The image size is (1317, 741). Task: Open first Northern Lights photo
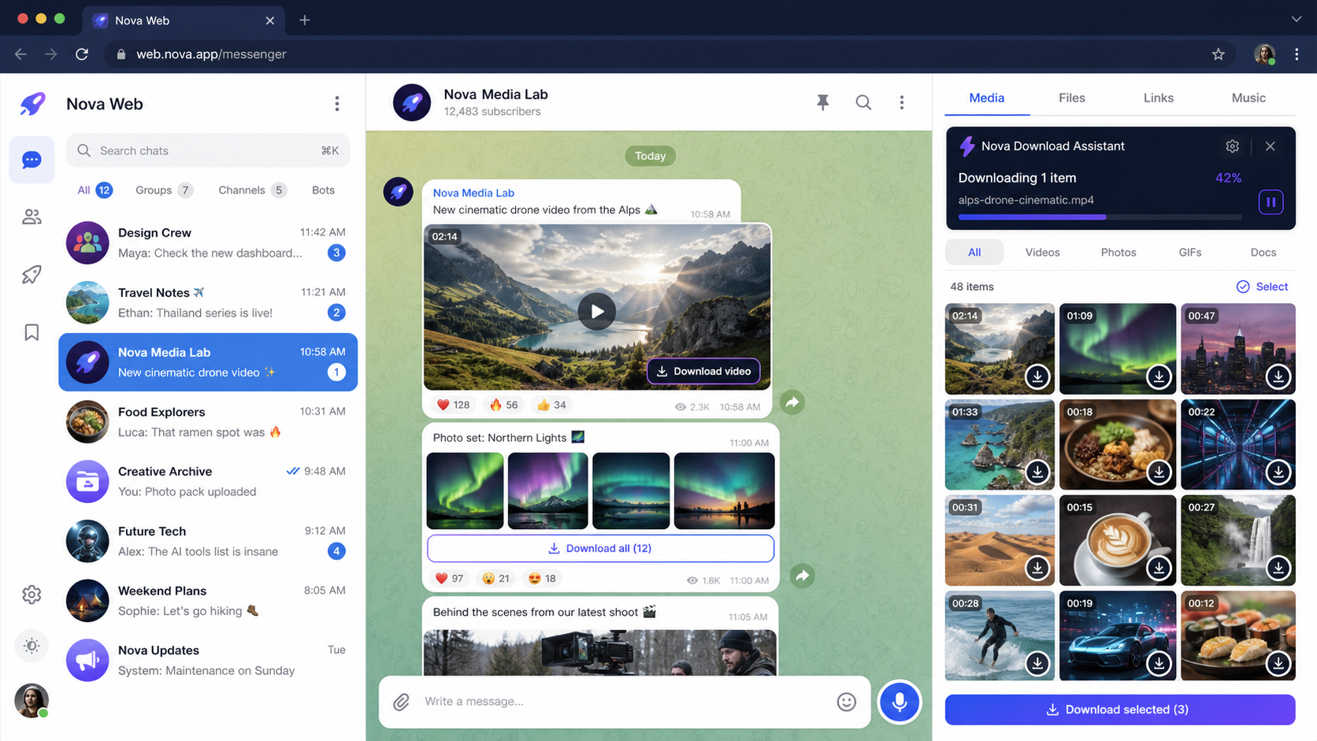point(465,491)
